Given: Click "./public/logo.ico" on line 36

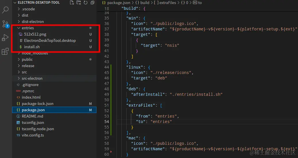Looking at the screenshot, I should [x=173, y=24].
